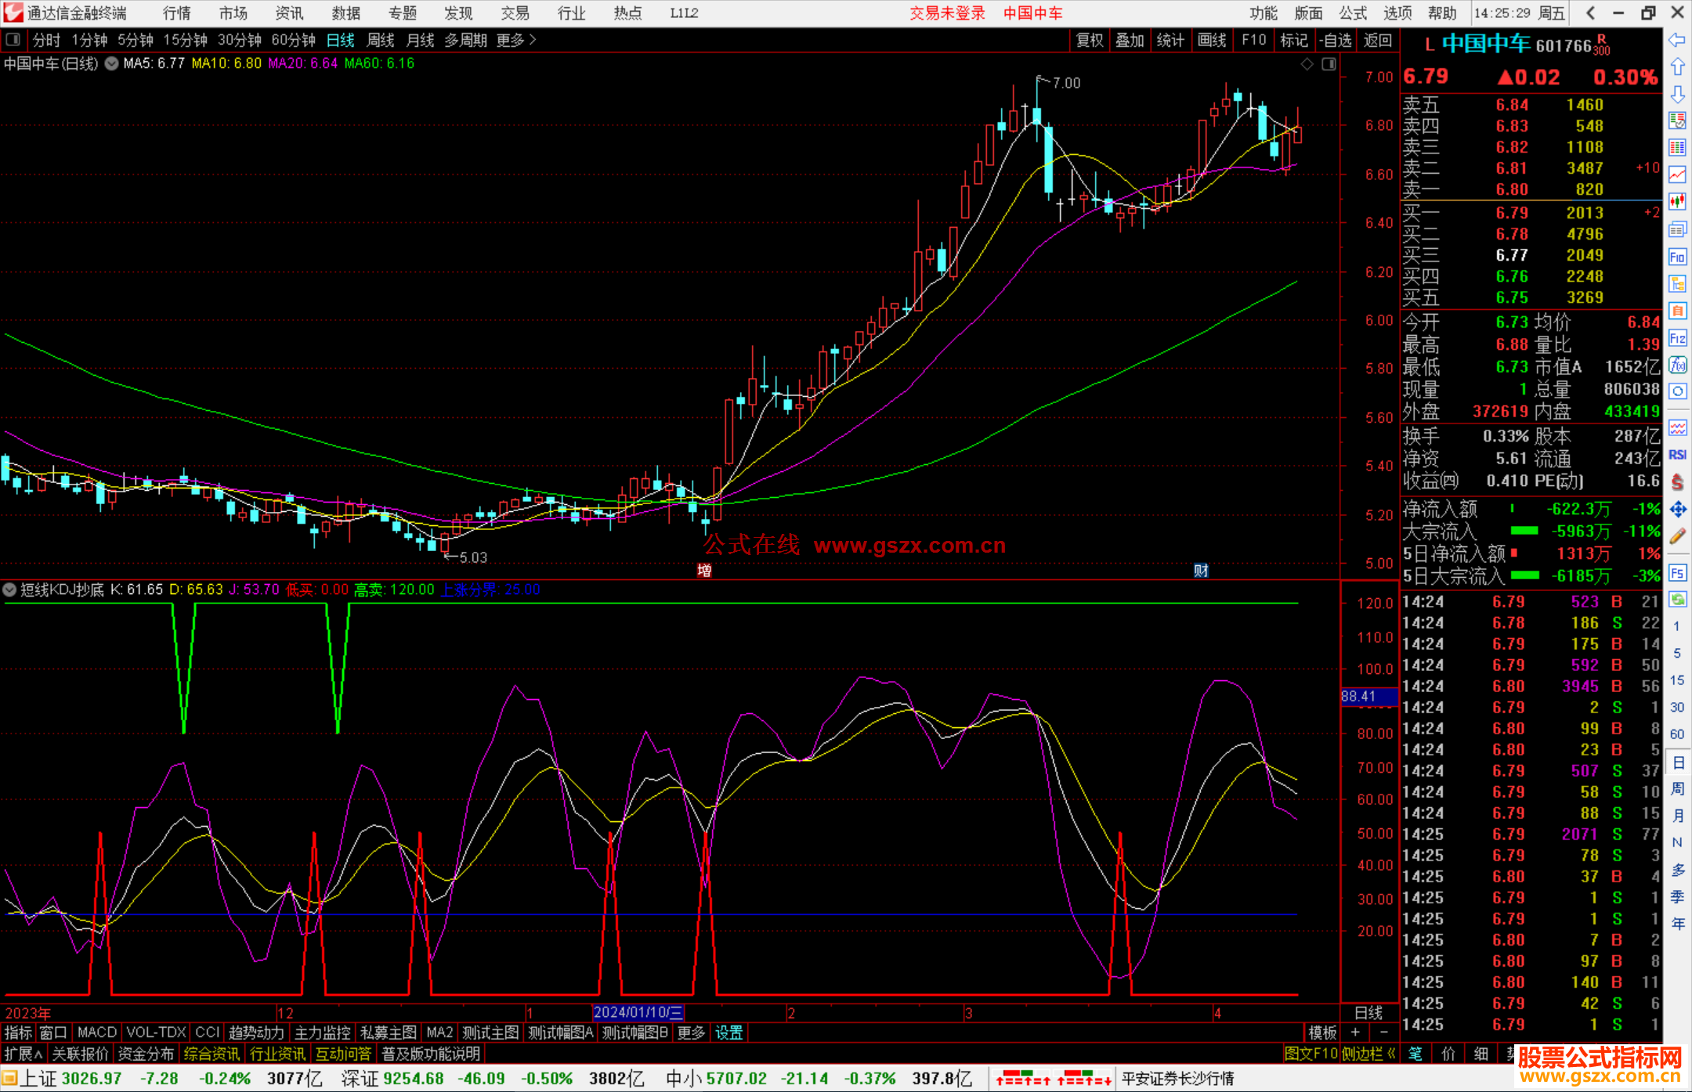Collapse the 侧边栏 sidebar chevrons
The height and width of the screenshot is (1092, 1692).
coord(1391,1054)
